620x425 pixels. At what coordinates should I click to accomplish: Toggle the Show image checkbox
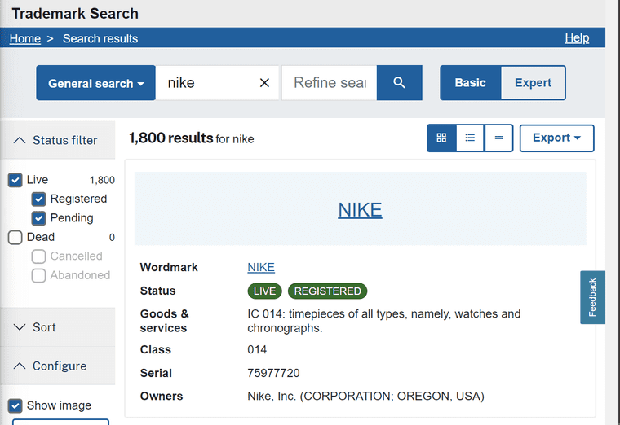[x=15, y=405]
